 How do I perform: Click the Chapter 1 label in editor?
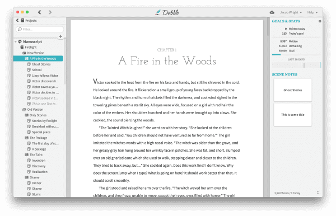point(167,50)
